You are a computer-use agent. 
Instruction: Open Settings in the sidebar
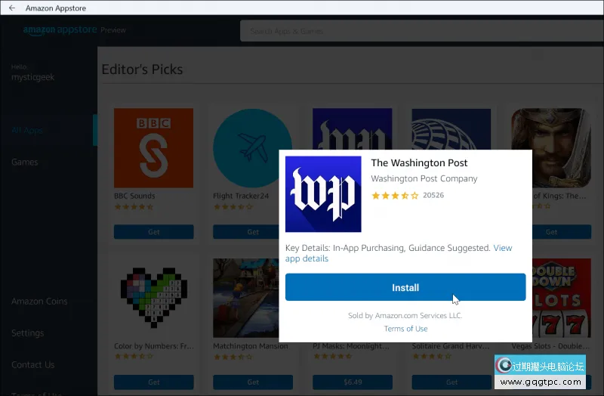27,333
